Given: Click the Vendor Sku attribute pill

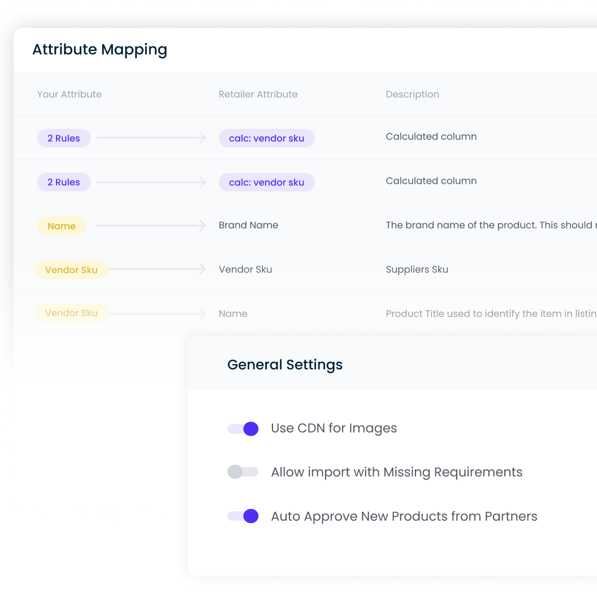Looking at the screenshot, I should pos(71,270).
